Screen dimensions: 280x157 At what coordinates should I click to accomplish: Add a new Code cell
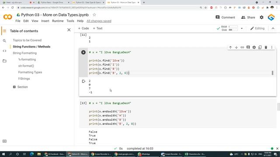coord(84,28)
